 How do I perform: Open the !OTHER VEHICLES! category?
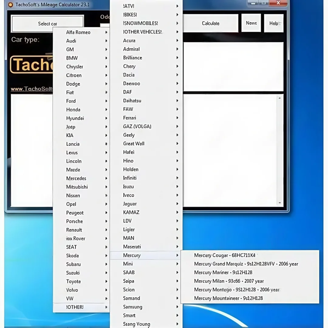pyautogui.click(x=146, y=32)
